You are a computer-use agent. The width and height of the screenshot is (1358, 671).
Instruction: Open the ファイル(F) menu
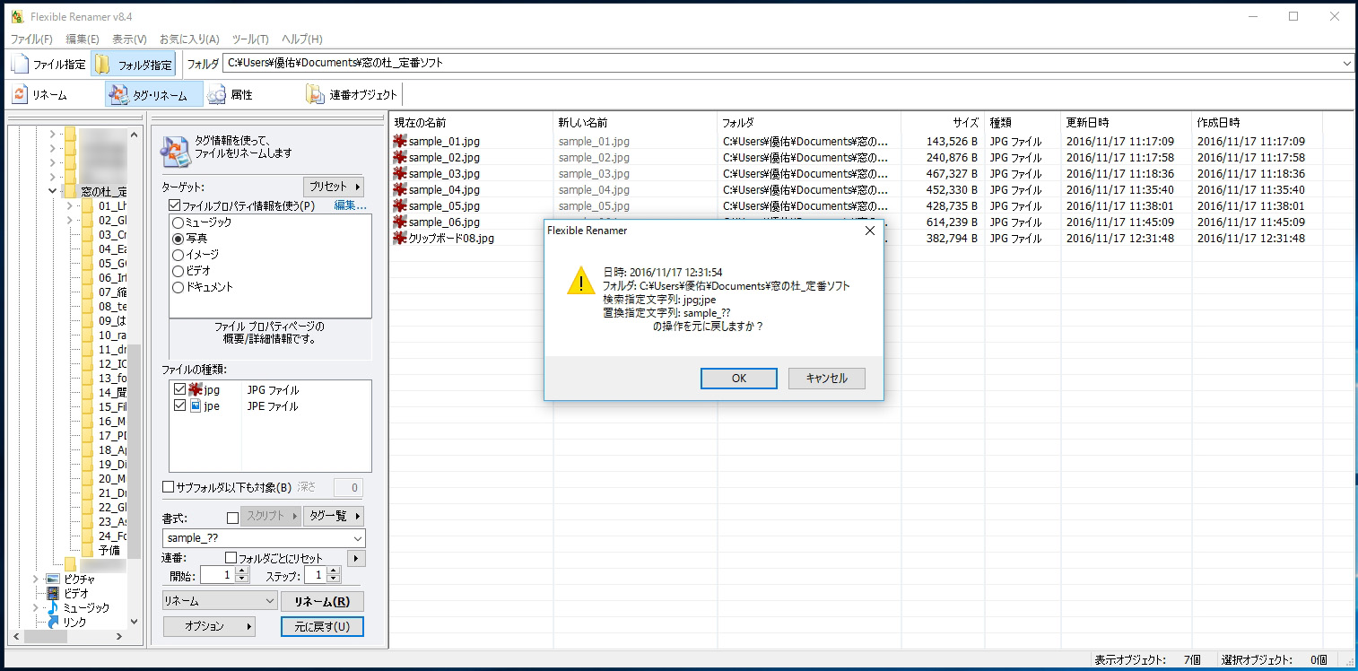pyautogui.click(x=31, y=39)
